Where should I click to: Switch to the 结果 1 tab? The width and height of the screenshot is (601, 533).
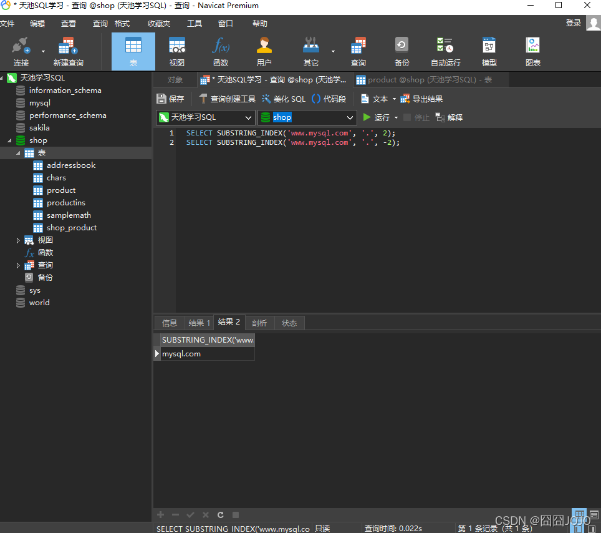click(200, 323)
